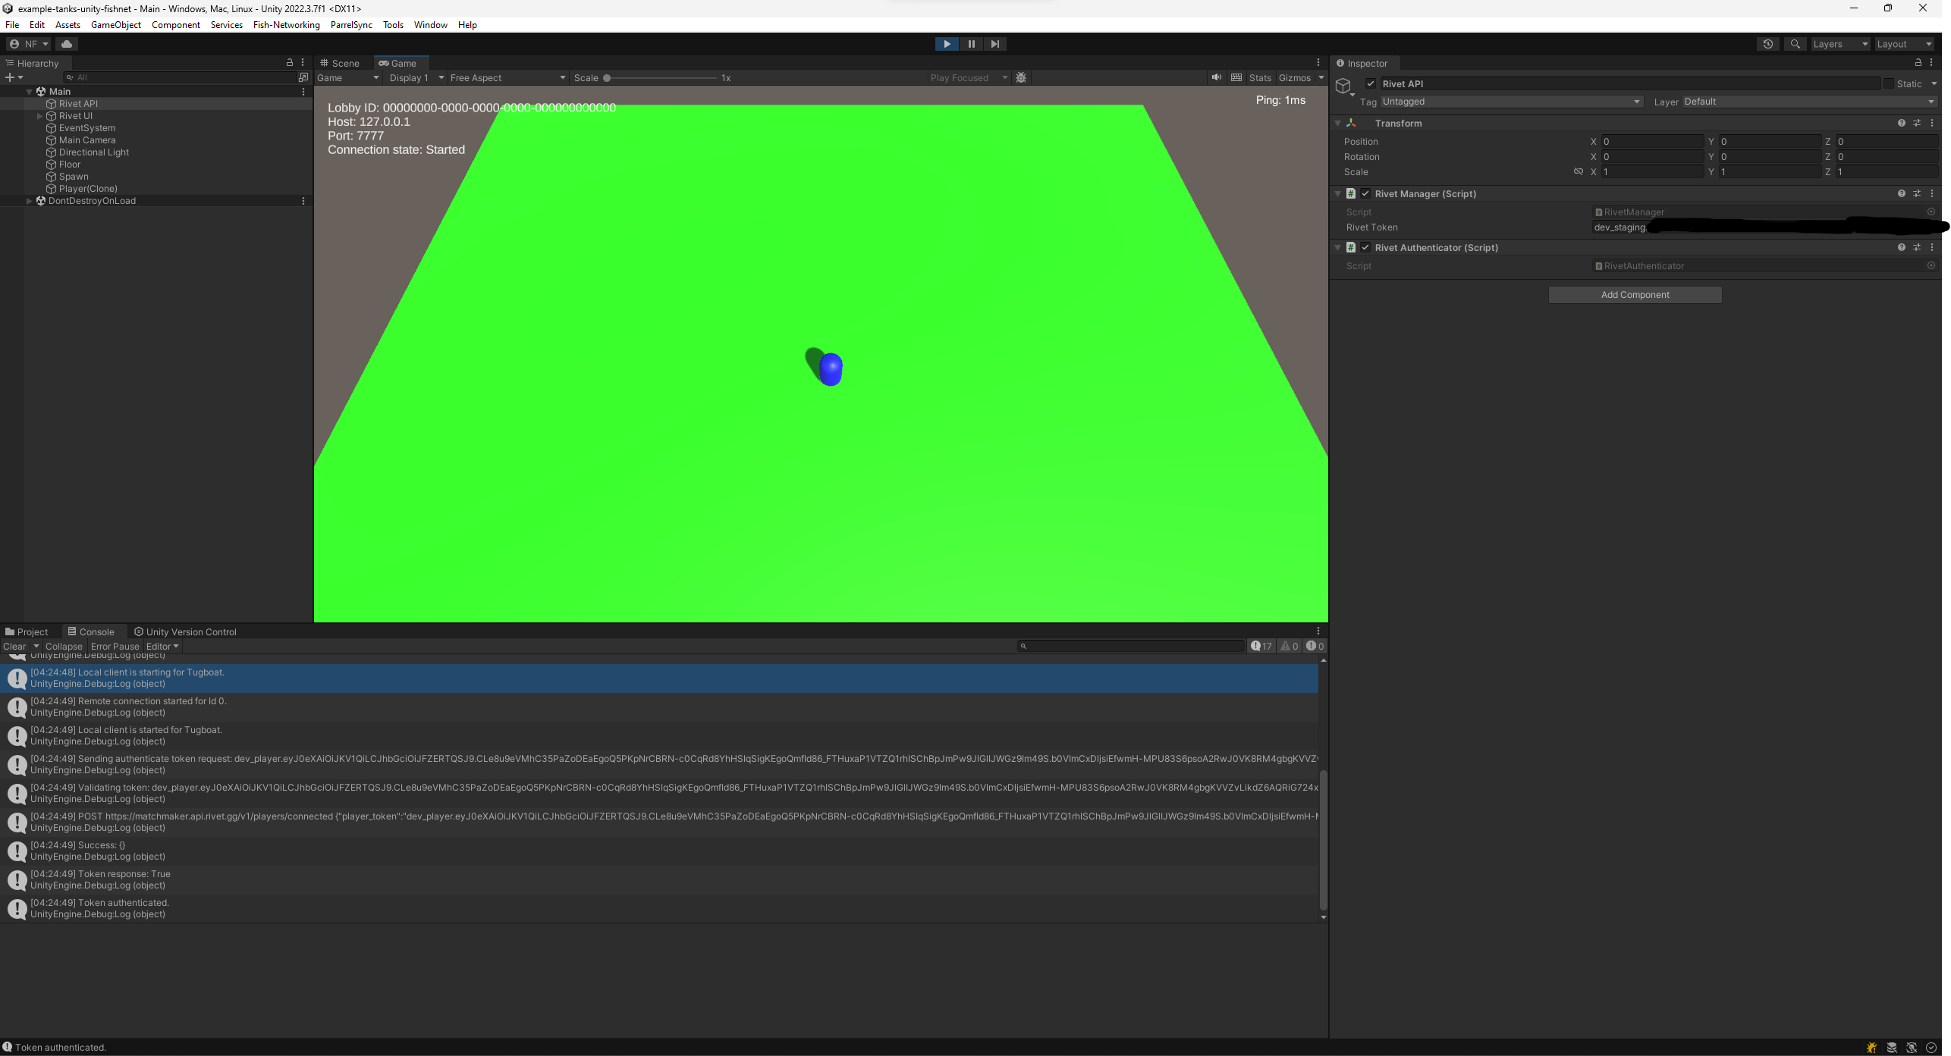Screen dimensions: 1951x1056
Task: Click the Rivet Token input field
Action: click(x=1756, y=226)
